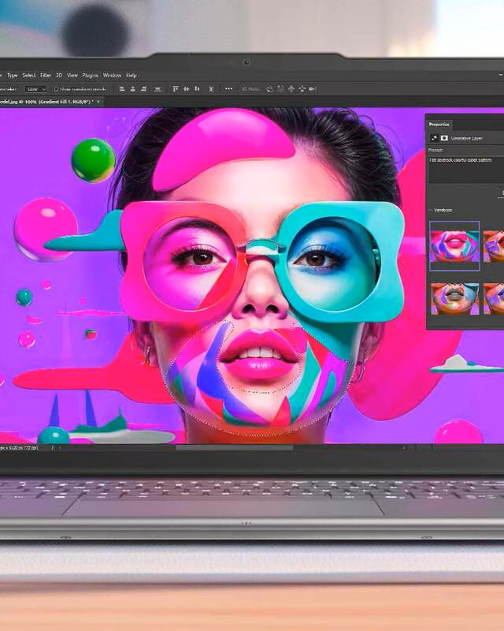Click Distribute horizontally icon
The width and height of the screenshot is (504, 631).
(211, 89)
